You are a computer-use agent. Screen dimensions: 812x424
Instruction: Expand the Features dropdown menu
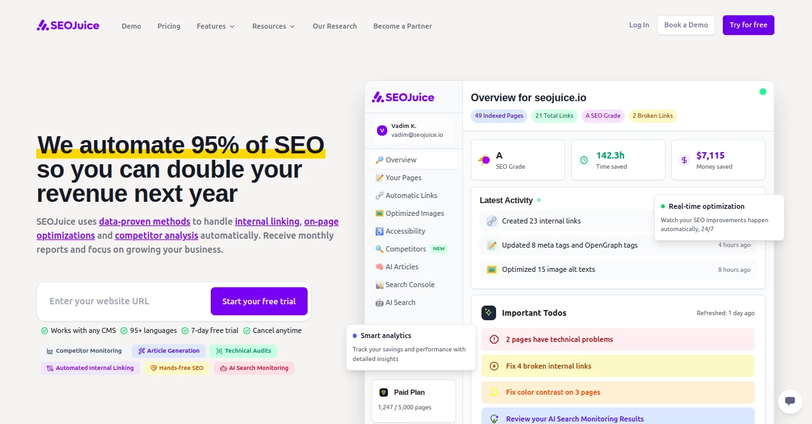pos(215,26)
